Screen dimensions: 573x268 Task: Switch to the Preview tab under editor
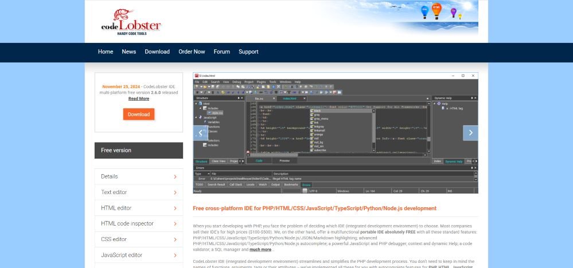(x=284, y=161)
